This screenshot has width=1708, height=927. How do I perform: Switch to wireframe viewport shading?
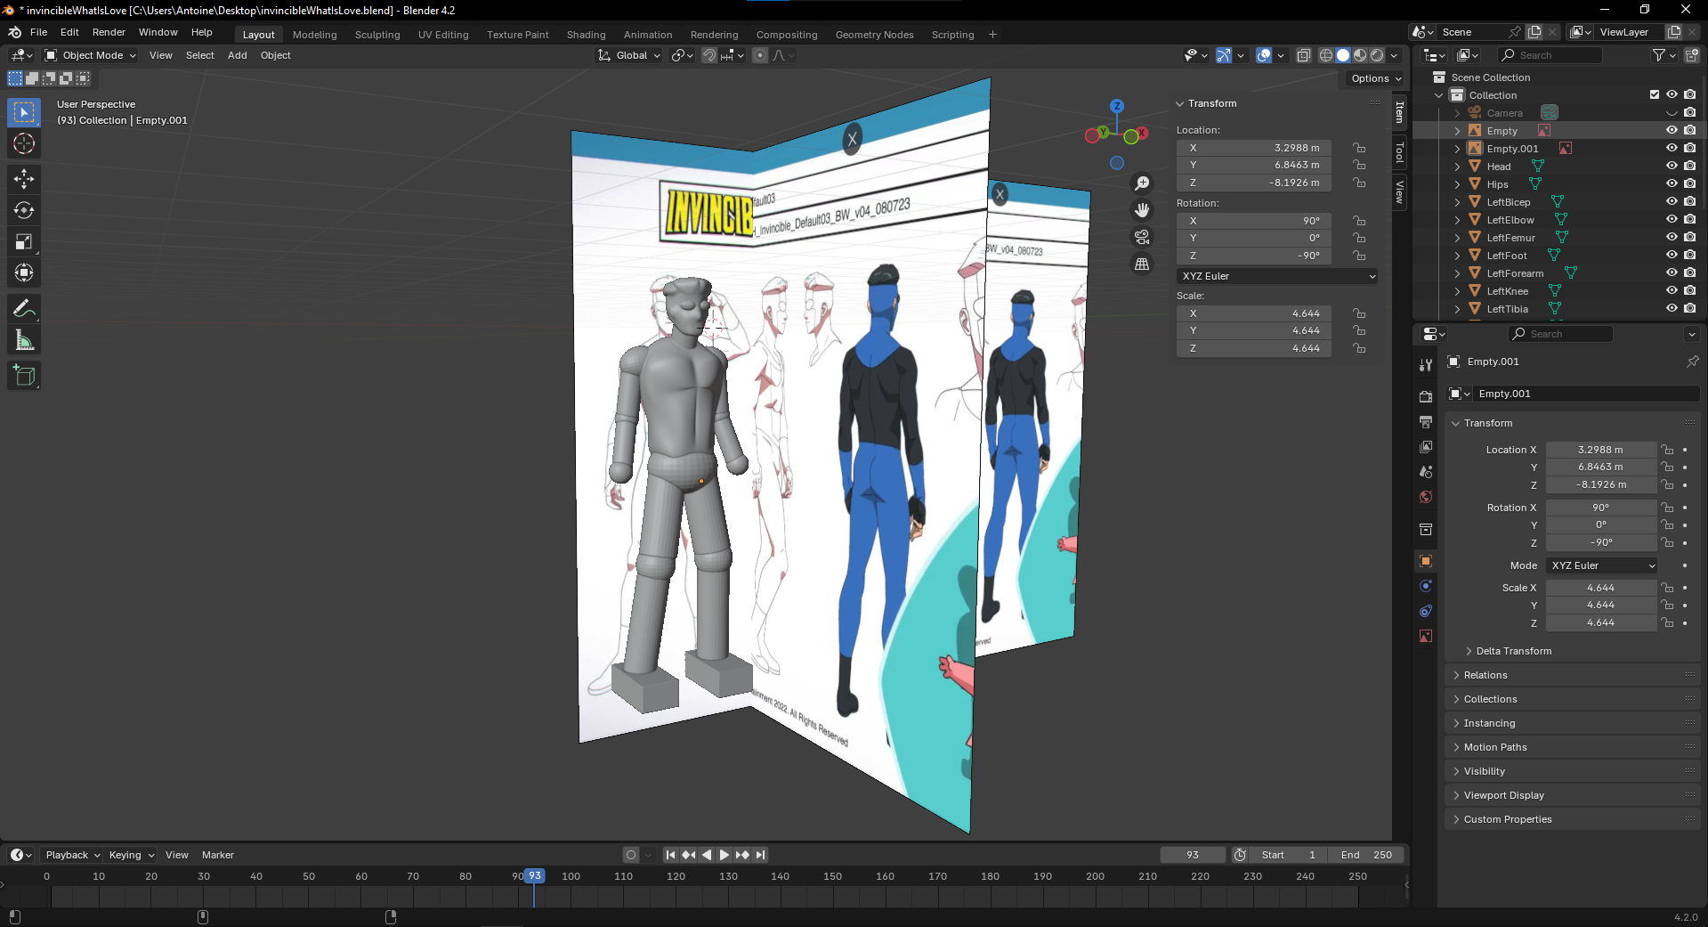coord(1326,55)
